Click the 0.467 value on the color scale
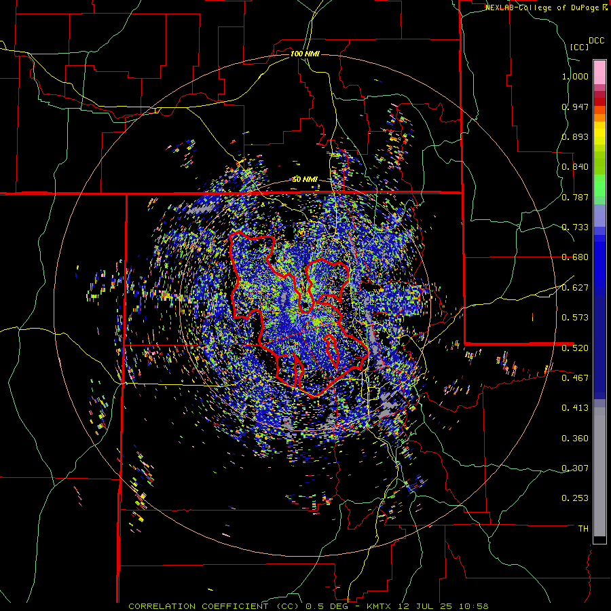Viewport: 611px width, 611px height. (575, 377)
